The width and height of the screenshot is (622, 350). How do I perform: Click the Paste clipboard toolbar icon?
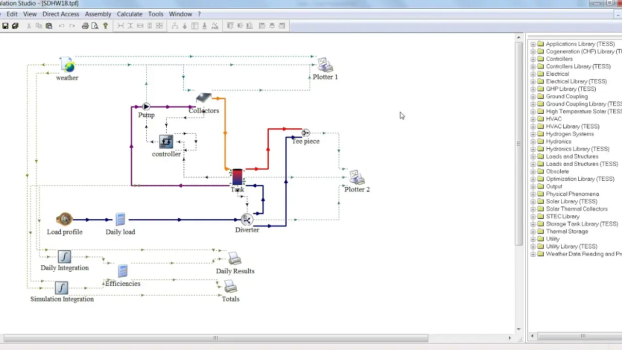pos(49,26)
